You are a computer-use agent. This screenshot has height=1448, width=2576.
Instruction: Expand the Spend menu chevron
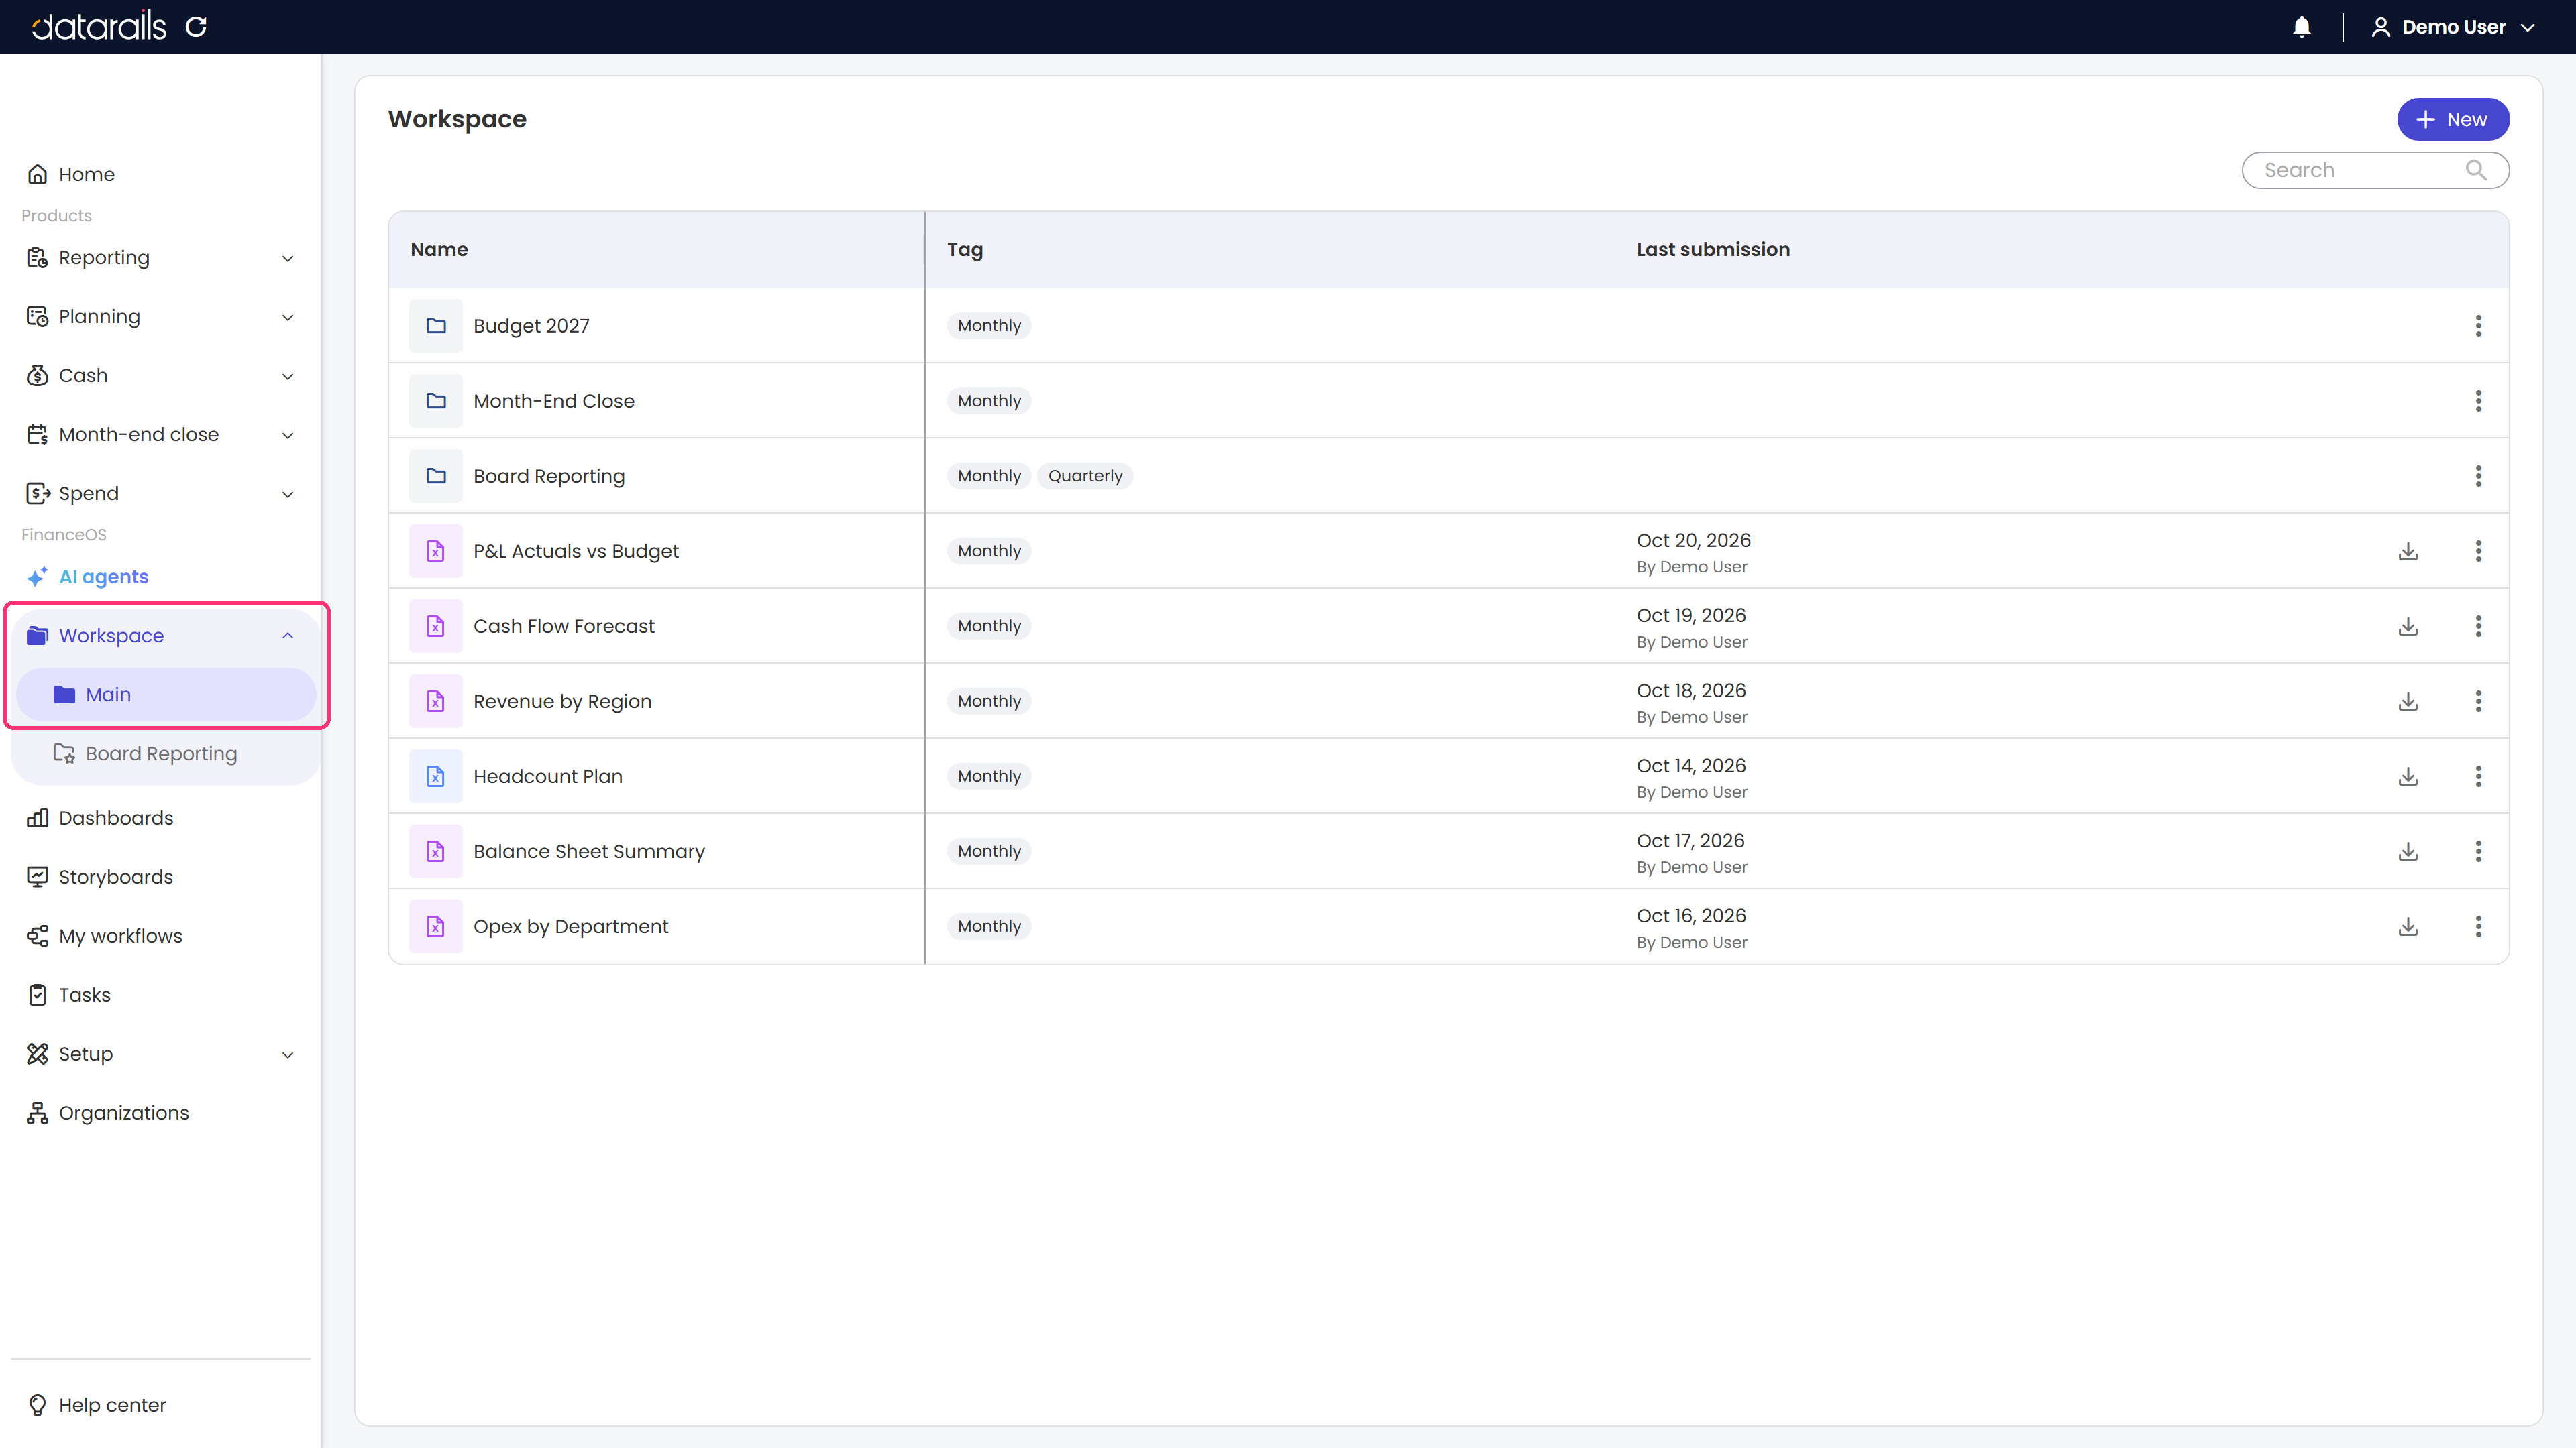pyautogui.click(x=288, y=495)
